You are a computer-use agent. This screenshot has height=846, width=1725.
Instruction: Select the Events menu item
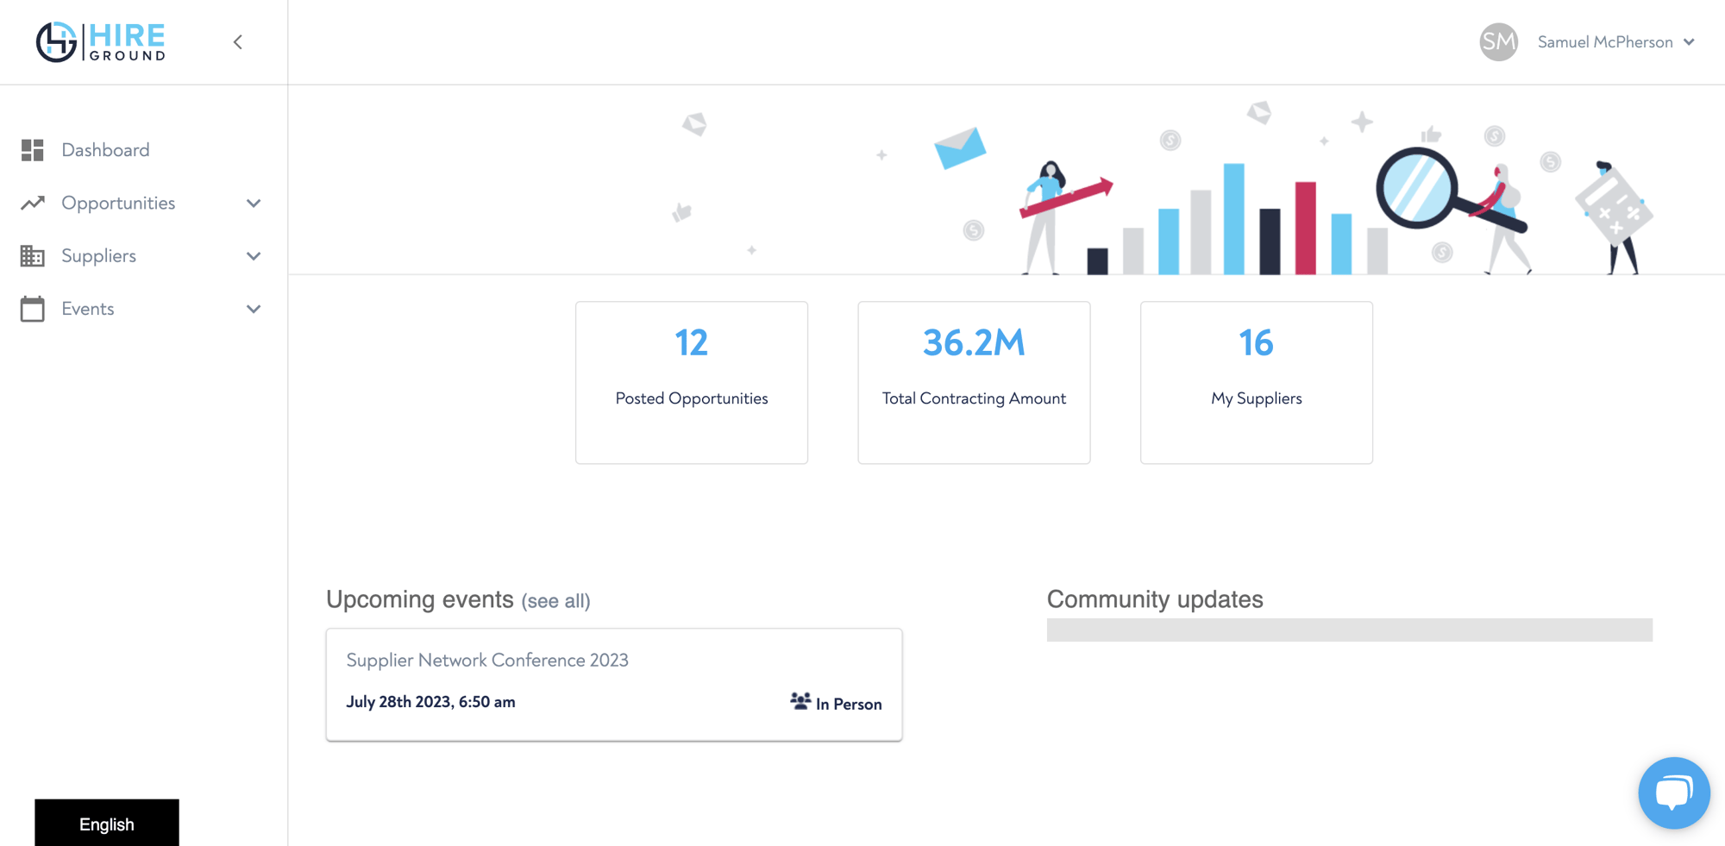pyautogui.click(x=88, y=309)
